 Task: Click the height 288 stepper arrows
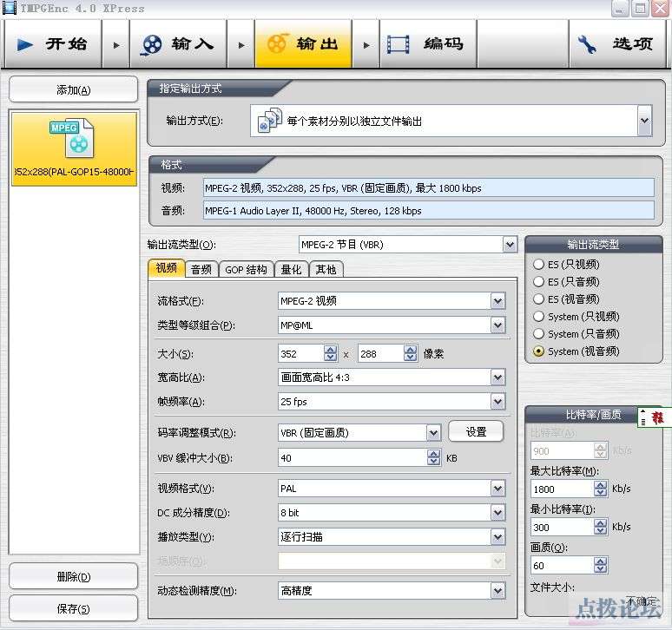click(410, 353)
